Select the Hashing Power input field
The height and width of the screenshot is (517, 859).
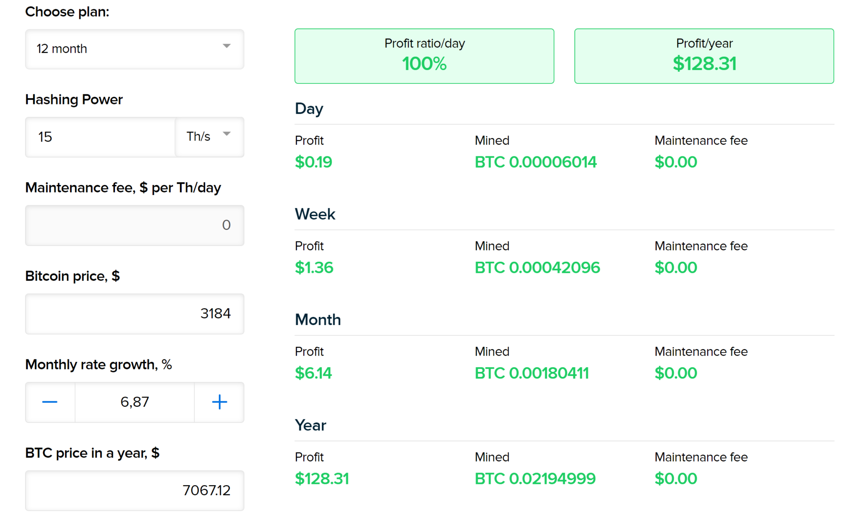pyautogui.click(x=99, y=137)
